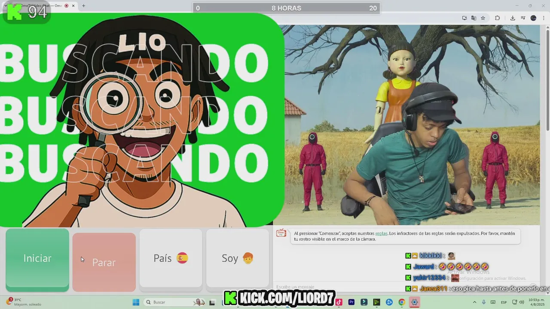Click the Parar button
Screen dimensions: 550x309
tap(104, 262)
